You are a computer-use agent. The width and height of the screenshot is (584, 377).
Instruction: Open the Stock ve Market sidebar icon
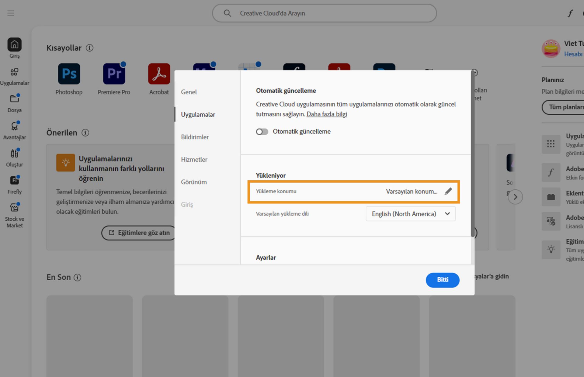click(x=14, y=208)
